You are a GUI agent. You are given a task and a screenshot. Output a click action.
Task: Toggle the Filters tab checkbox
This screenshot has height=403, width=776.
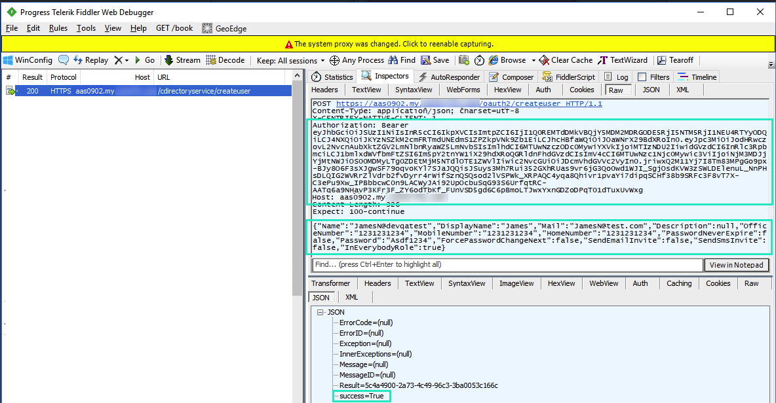coord(642,77)
